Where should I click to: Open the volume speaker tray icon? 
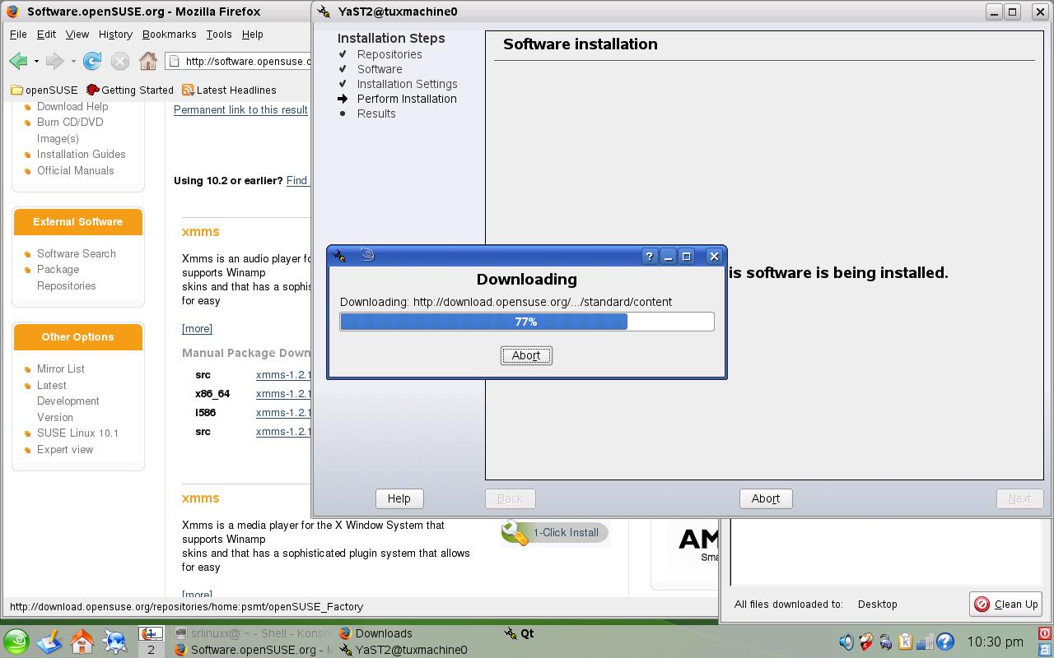tap(846, 642)
